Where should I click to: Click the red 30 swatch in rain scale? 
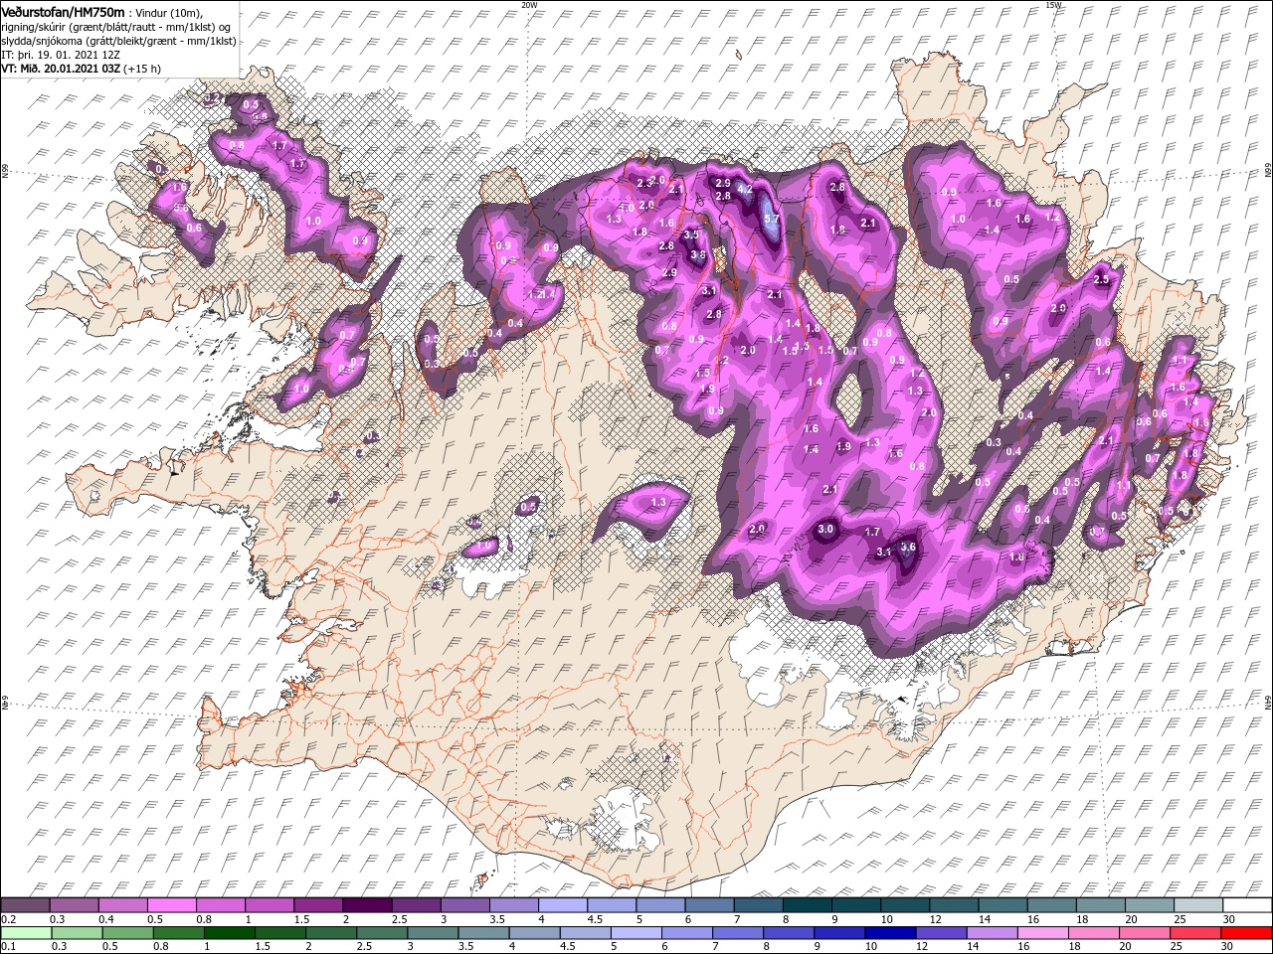1246,933
